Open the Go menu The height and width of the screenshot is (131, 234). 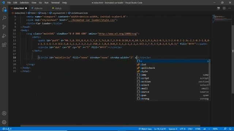click(40, 3)
